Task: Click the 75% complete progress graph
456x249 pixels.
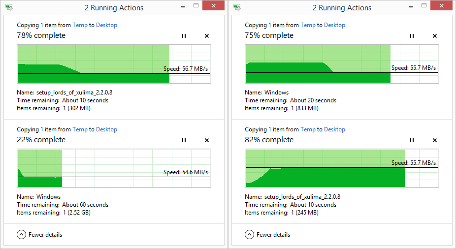Action: click(x=342, y=64)
